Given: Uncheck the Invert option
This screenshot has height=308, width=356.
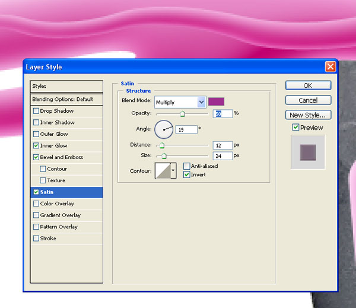Looking at the screenshot, I should [x=187, y=174].
